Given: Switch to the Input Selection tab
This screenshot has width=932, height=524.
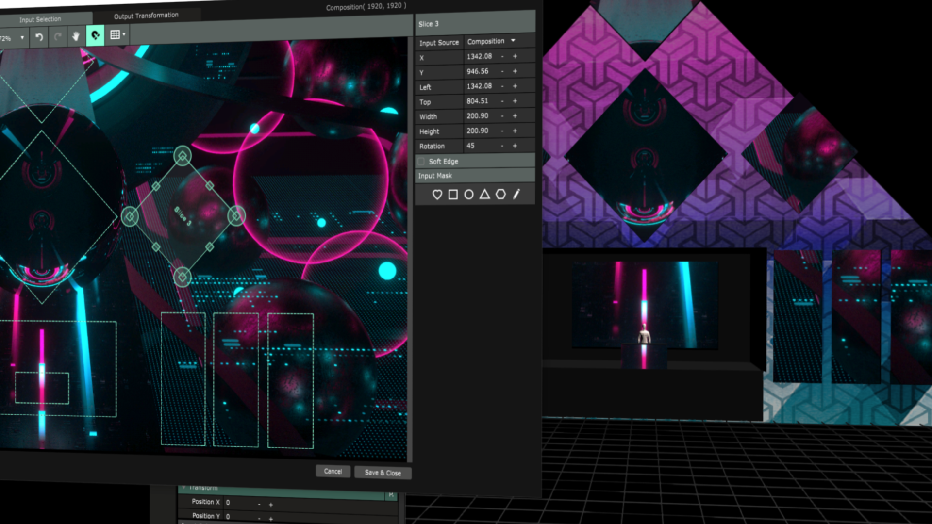Looking at the screenshot, I should (40, 19).
